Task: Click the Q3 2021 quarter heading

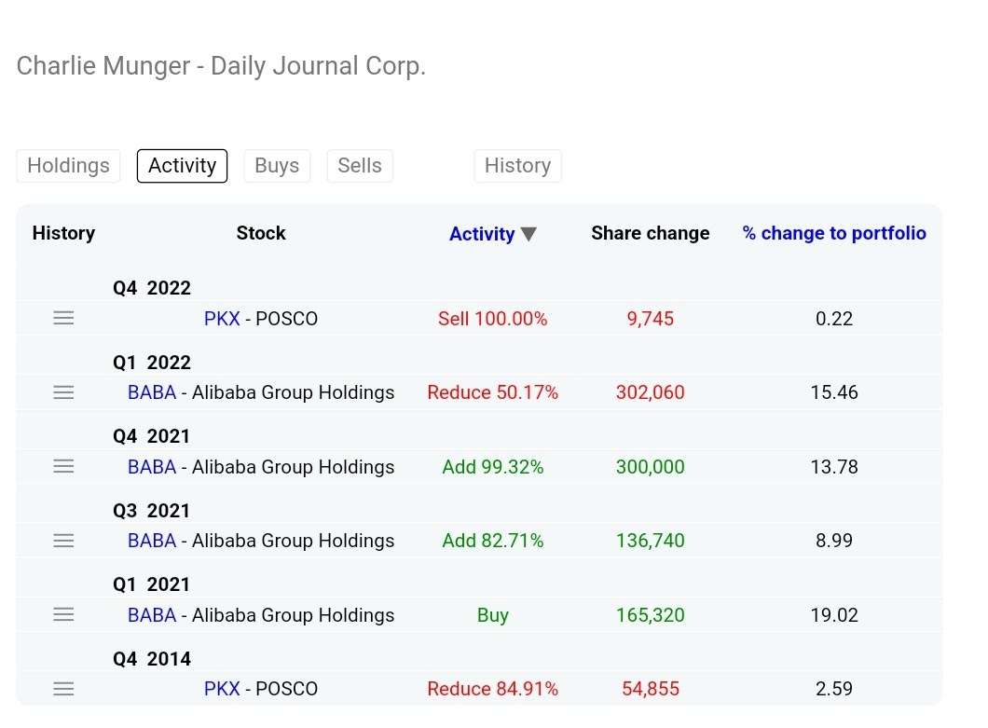Action: tap(151, 511)
